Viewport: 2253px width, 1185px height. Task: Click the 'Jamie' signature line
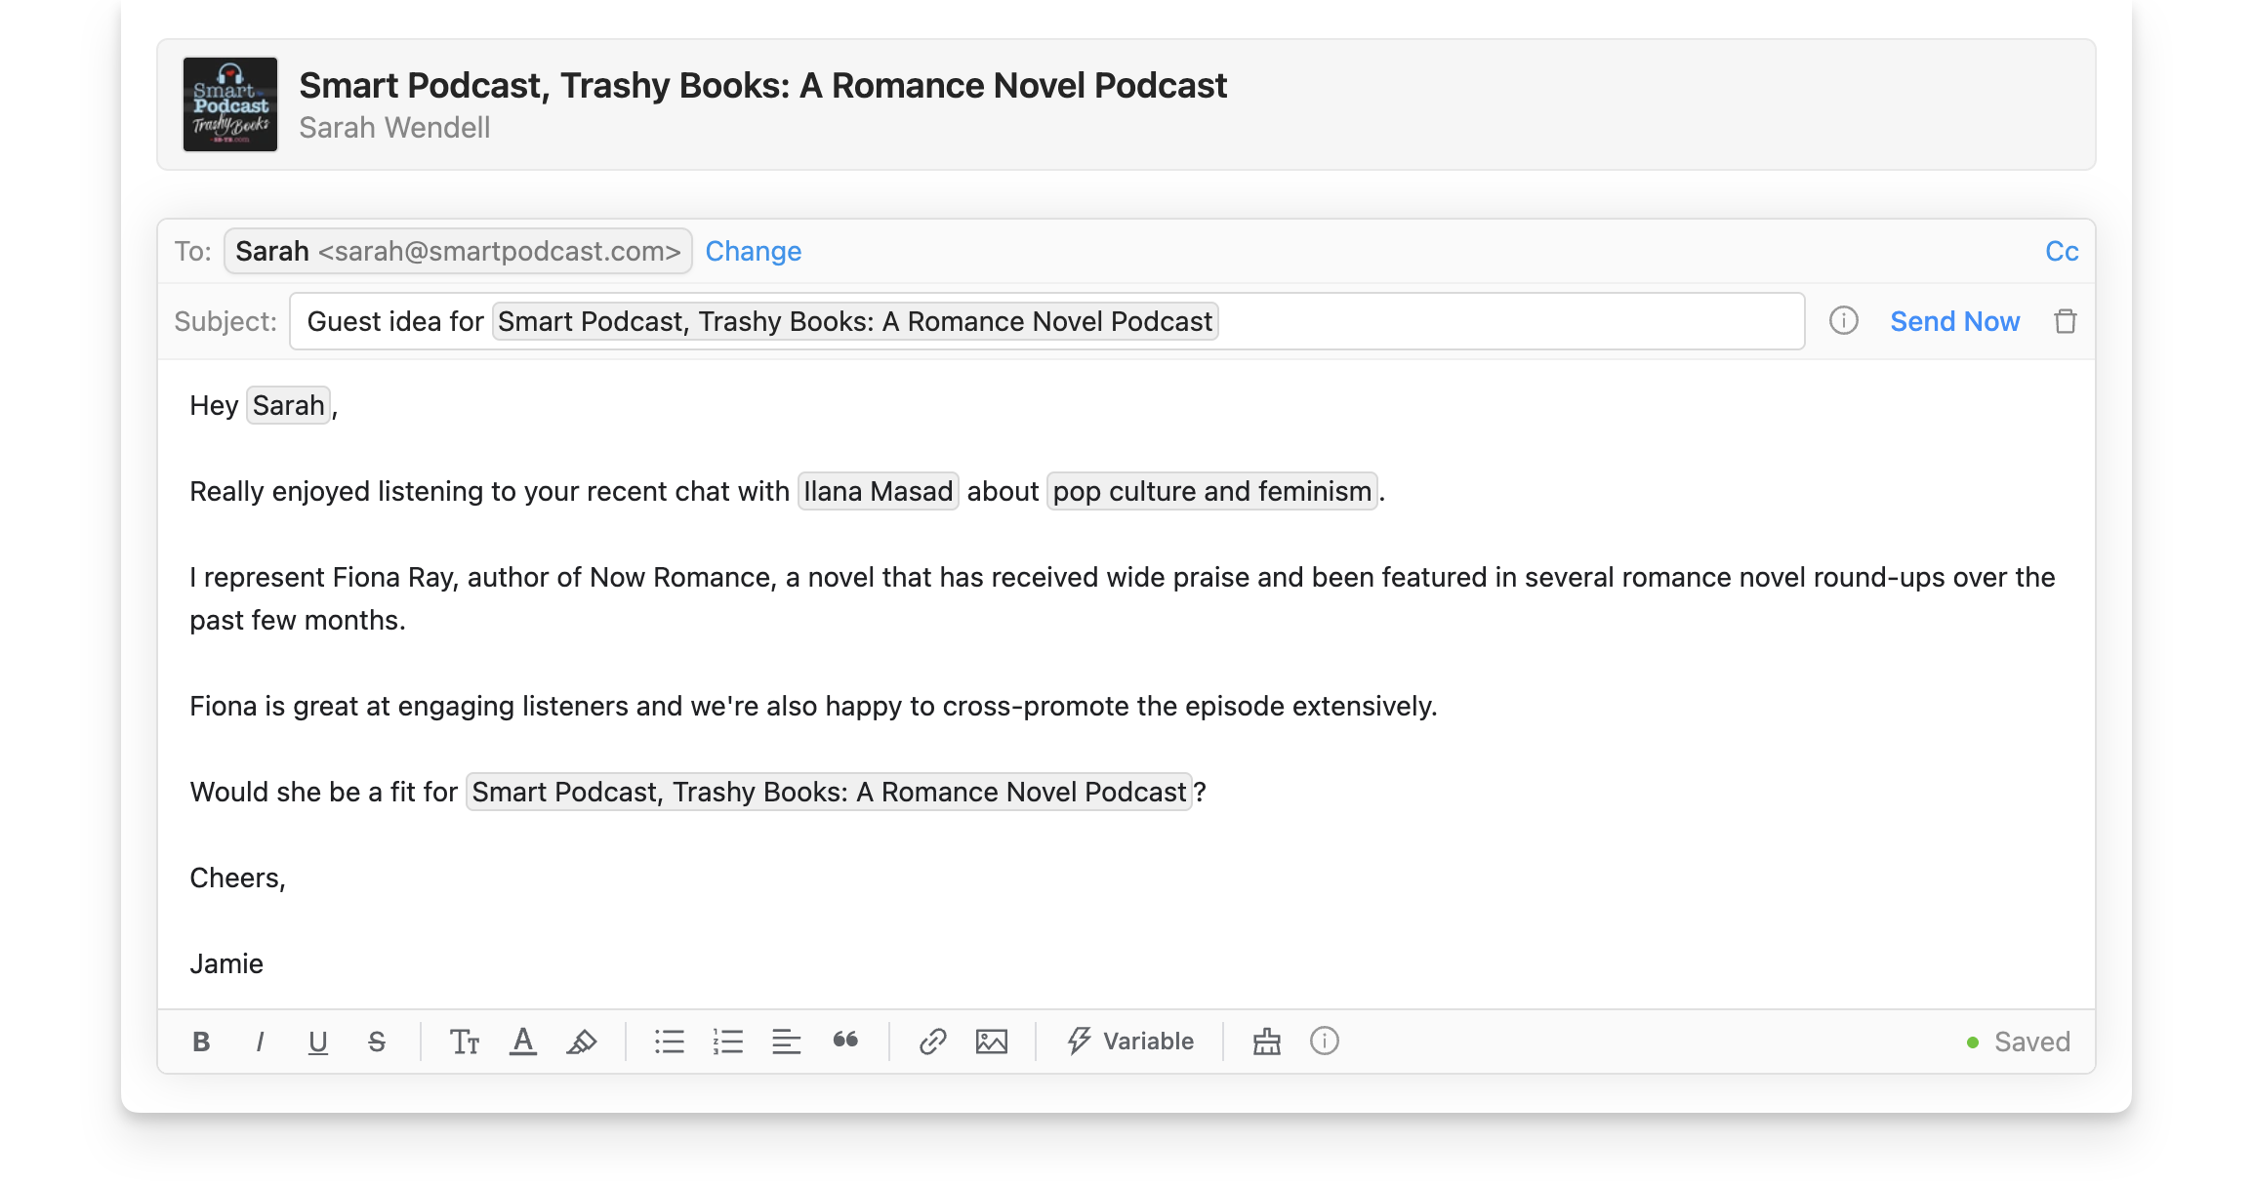pos(226,963)
